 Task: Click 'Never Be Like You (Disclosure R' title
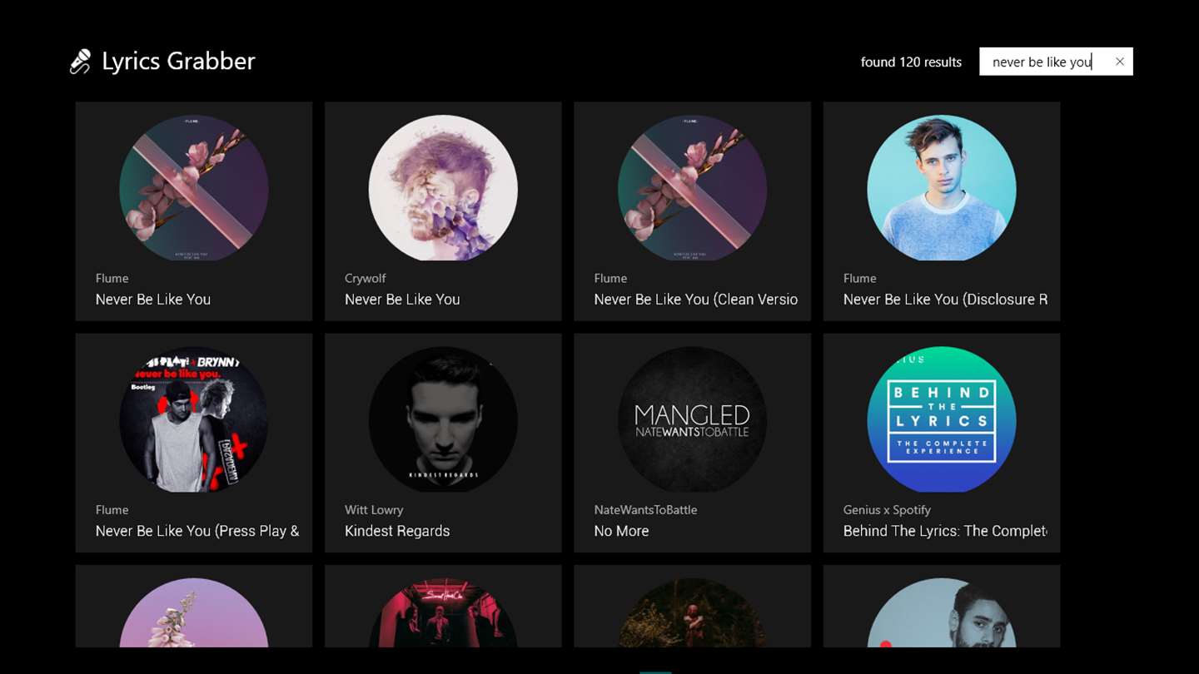[x=945, y=300]
